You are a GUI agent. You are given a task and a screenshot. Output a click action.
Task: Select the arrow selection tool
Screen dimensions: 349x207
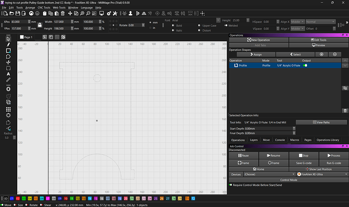[8, 39]
